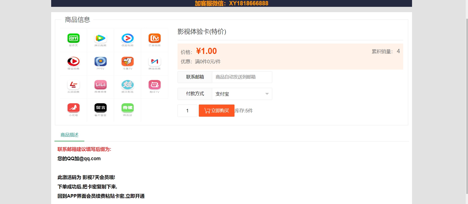Viewport: 468px width, 204px height.
Task: Open the 付款方式 payment method dropdown
Action: coord(242,94)
